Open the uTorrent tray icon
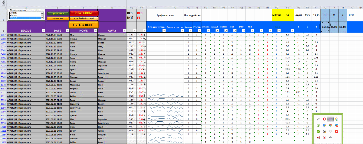The width and height of the screenshot is (363, 144). tap(318, 125)
